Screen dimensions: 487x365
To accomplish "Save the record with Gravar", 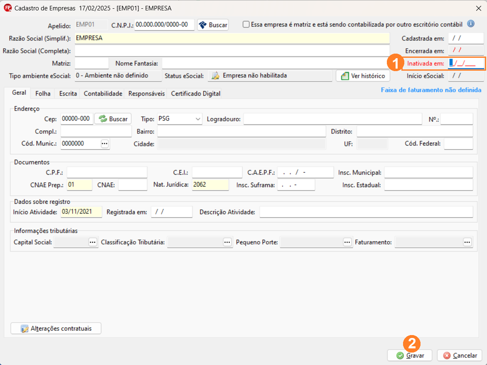I will coord(410,355).
